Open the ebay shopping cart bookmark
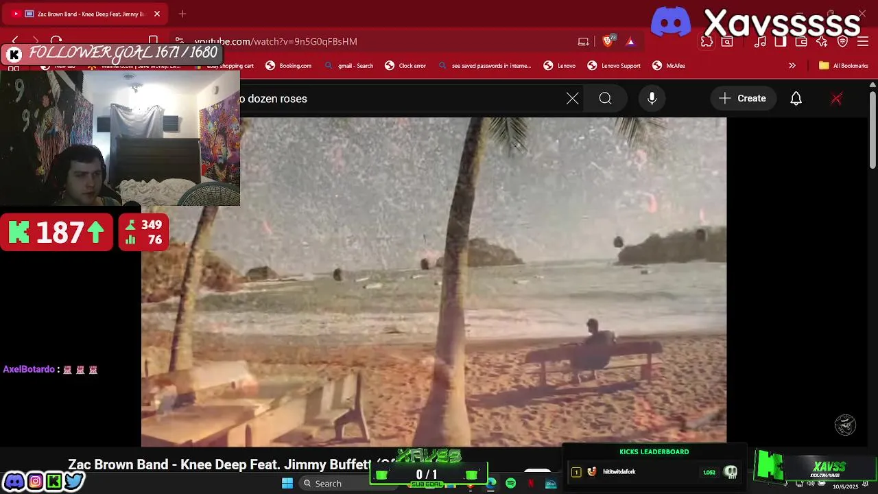The image size is (878, 494). point(222,66)
